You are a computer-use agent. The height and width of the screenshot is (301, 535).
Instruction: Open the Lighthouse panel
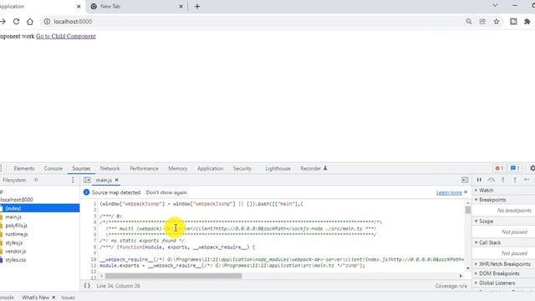[x=278, y=169]
